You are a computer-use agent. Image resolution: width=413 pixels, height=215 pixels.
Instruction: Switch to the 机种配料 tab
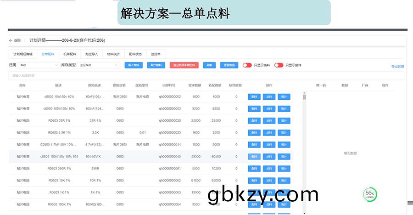point(70,54)
